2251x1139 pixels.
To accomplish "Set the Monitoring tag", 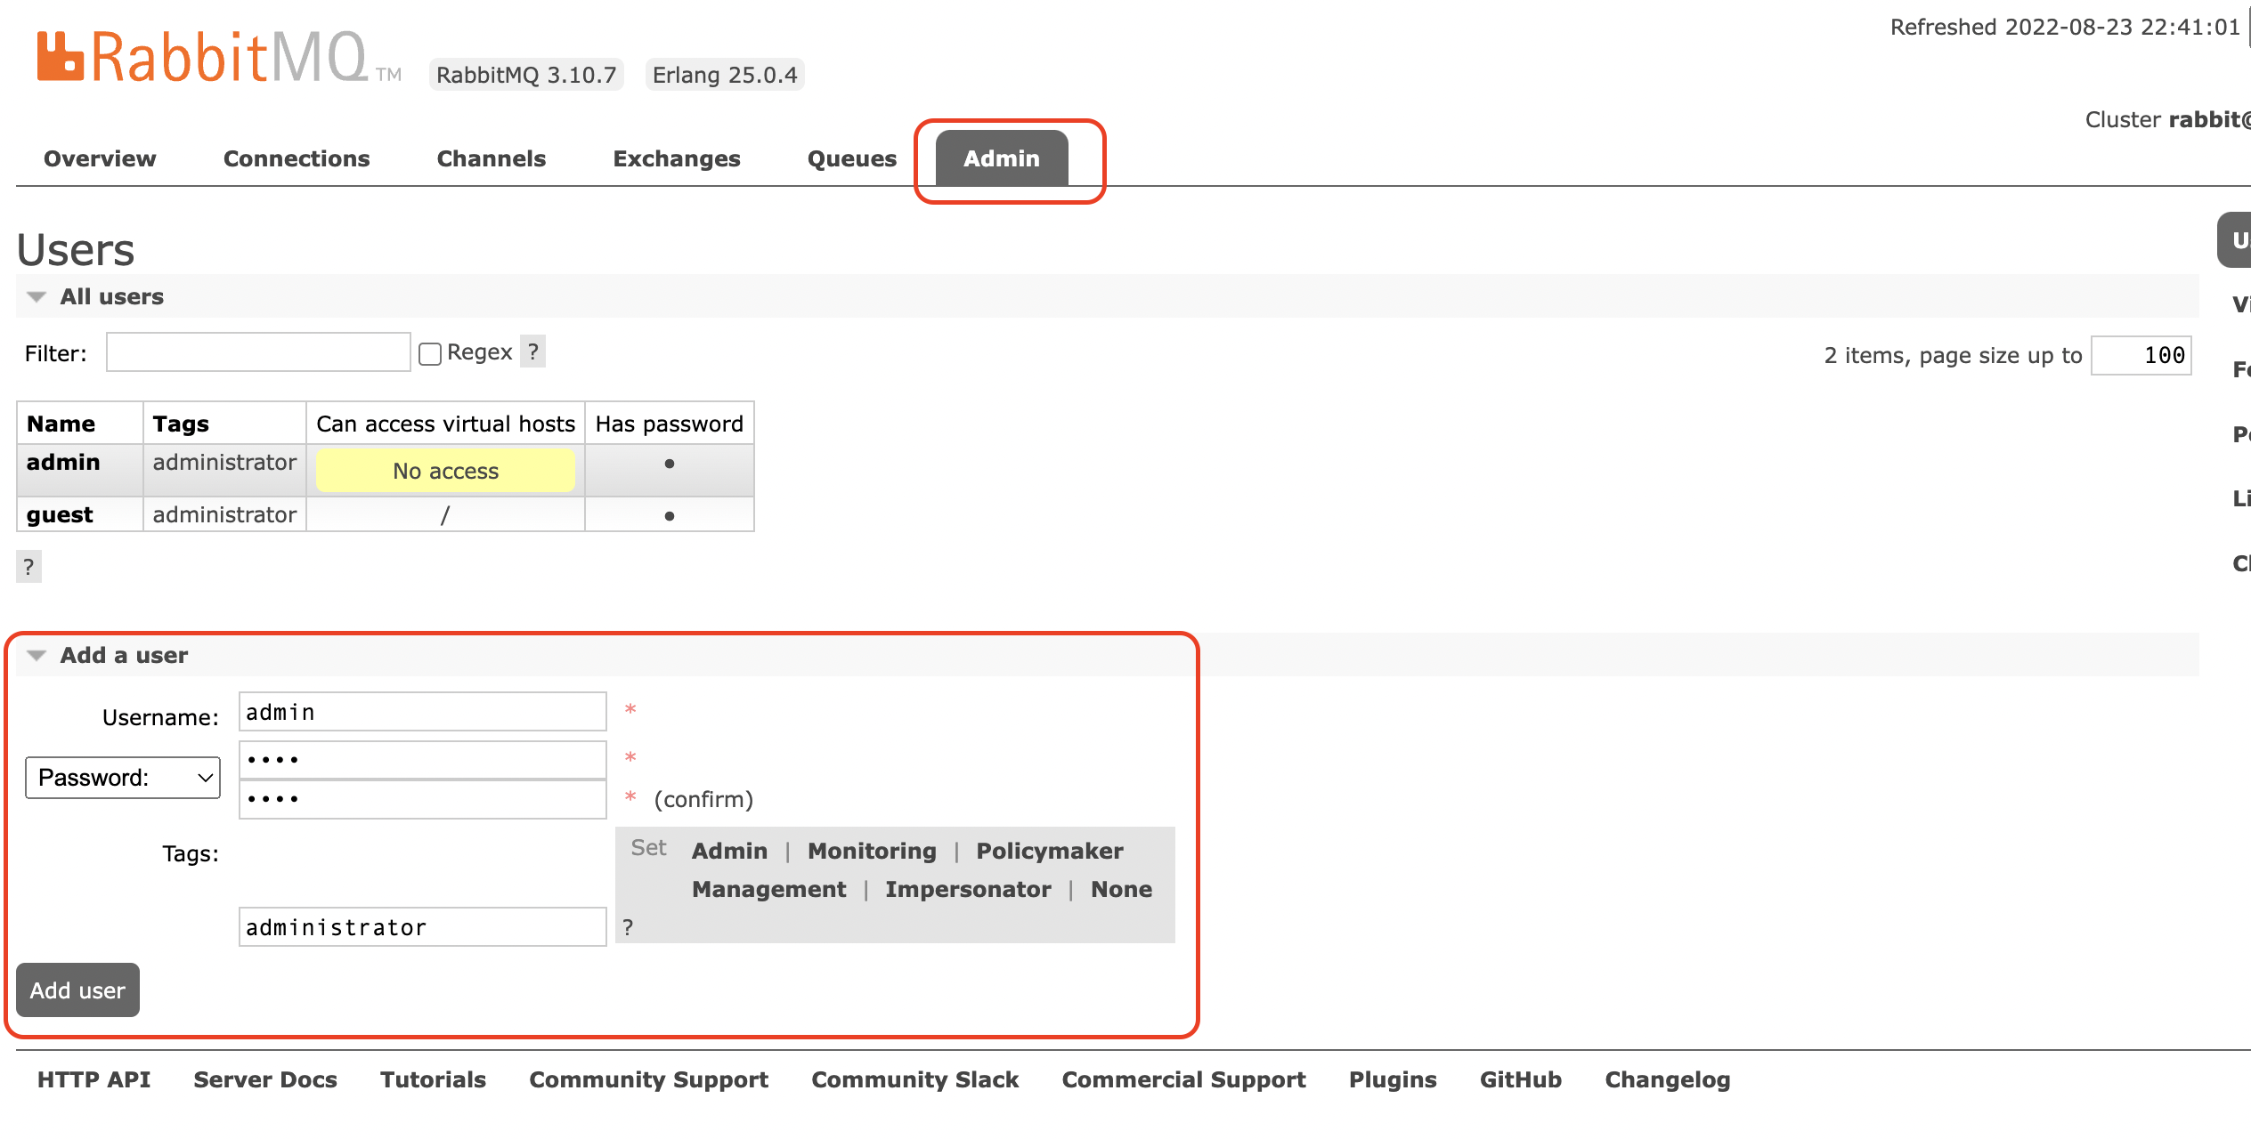I will tap(871, 851).
